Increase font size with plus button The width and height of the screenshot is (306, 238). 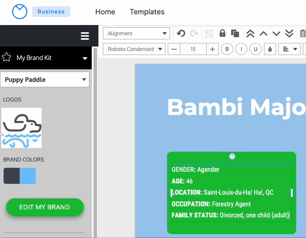pos(212,49)
